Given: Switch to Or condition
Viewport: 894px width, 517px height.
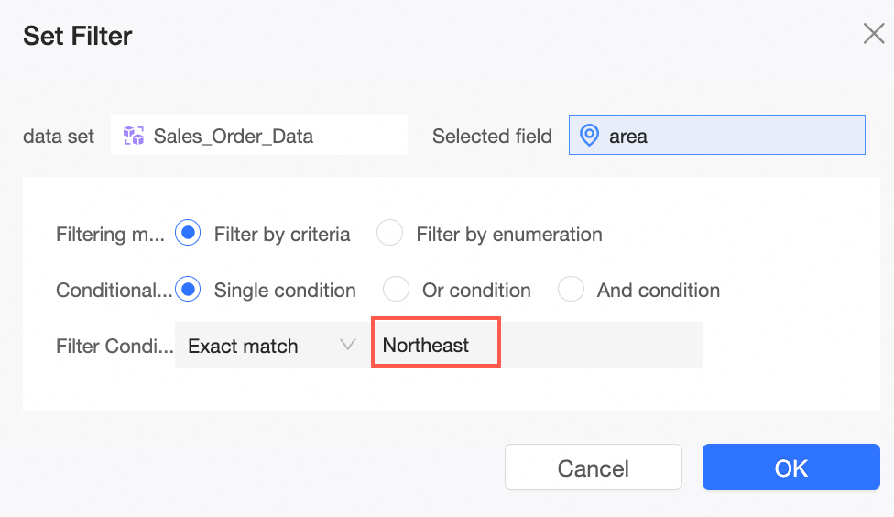Looking at the screenshot, I should pos(396,290).
